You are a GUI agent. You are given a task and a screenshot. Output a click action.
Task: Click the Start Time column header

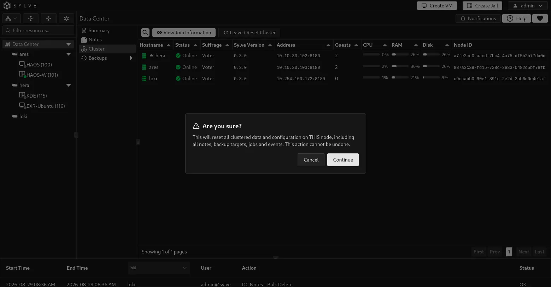coord(18,268)
